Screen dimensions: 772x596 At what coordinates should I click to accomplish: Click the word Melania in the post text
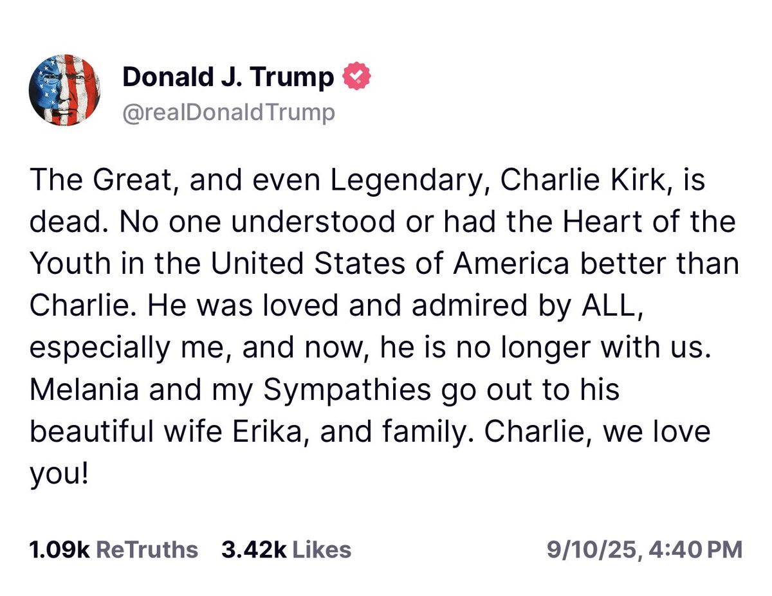pos(84,389)
